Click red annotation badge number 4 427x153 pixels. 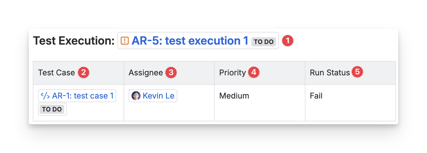[254, 72]
